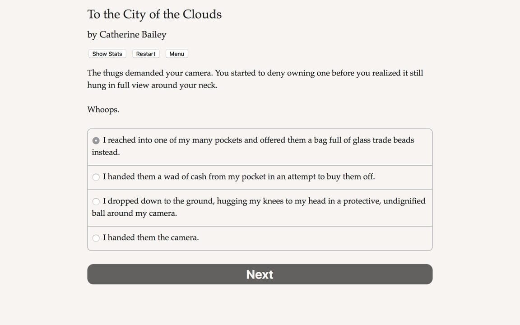Restart the story from the beginning
The image size is (520, 325).
pyautogui.click(x=146, y=54)
